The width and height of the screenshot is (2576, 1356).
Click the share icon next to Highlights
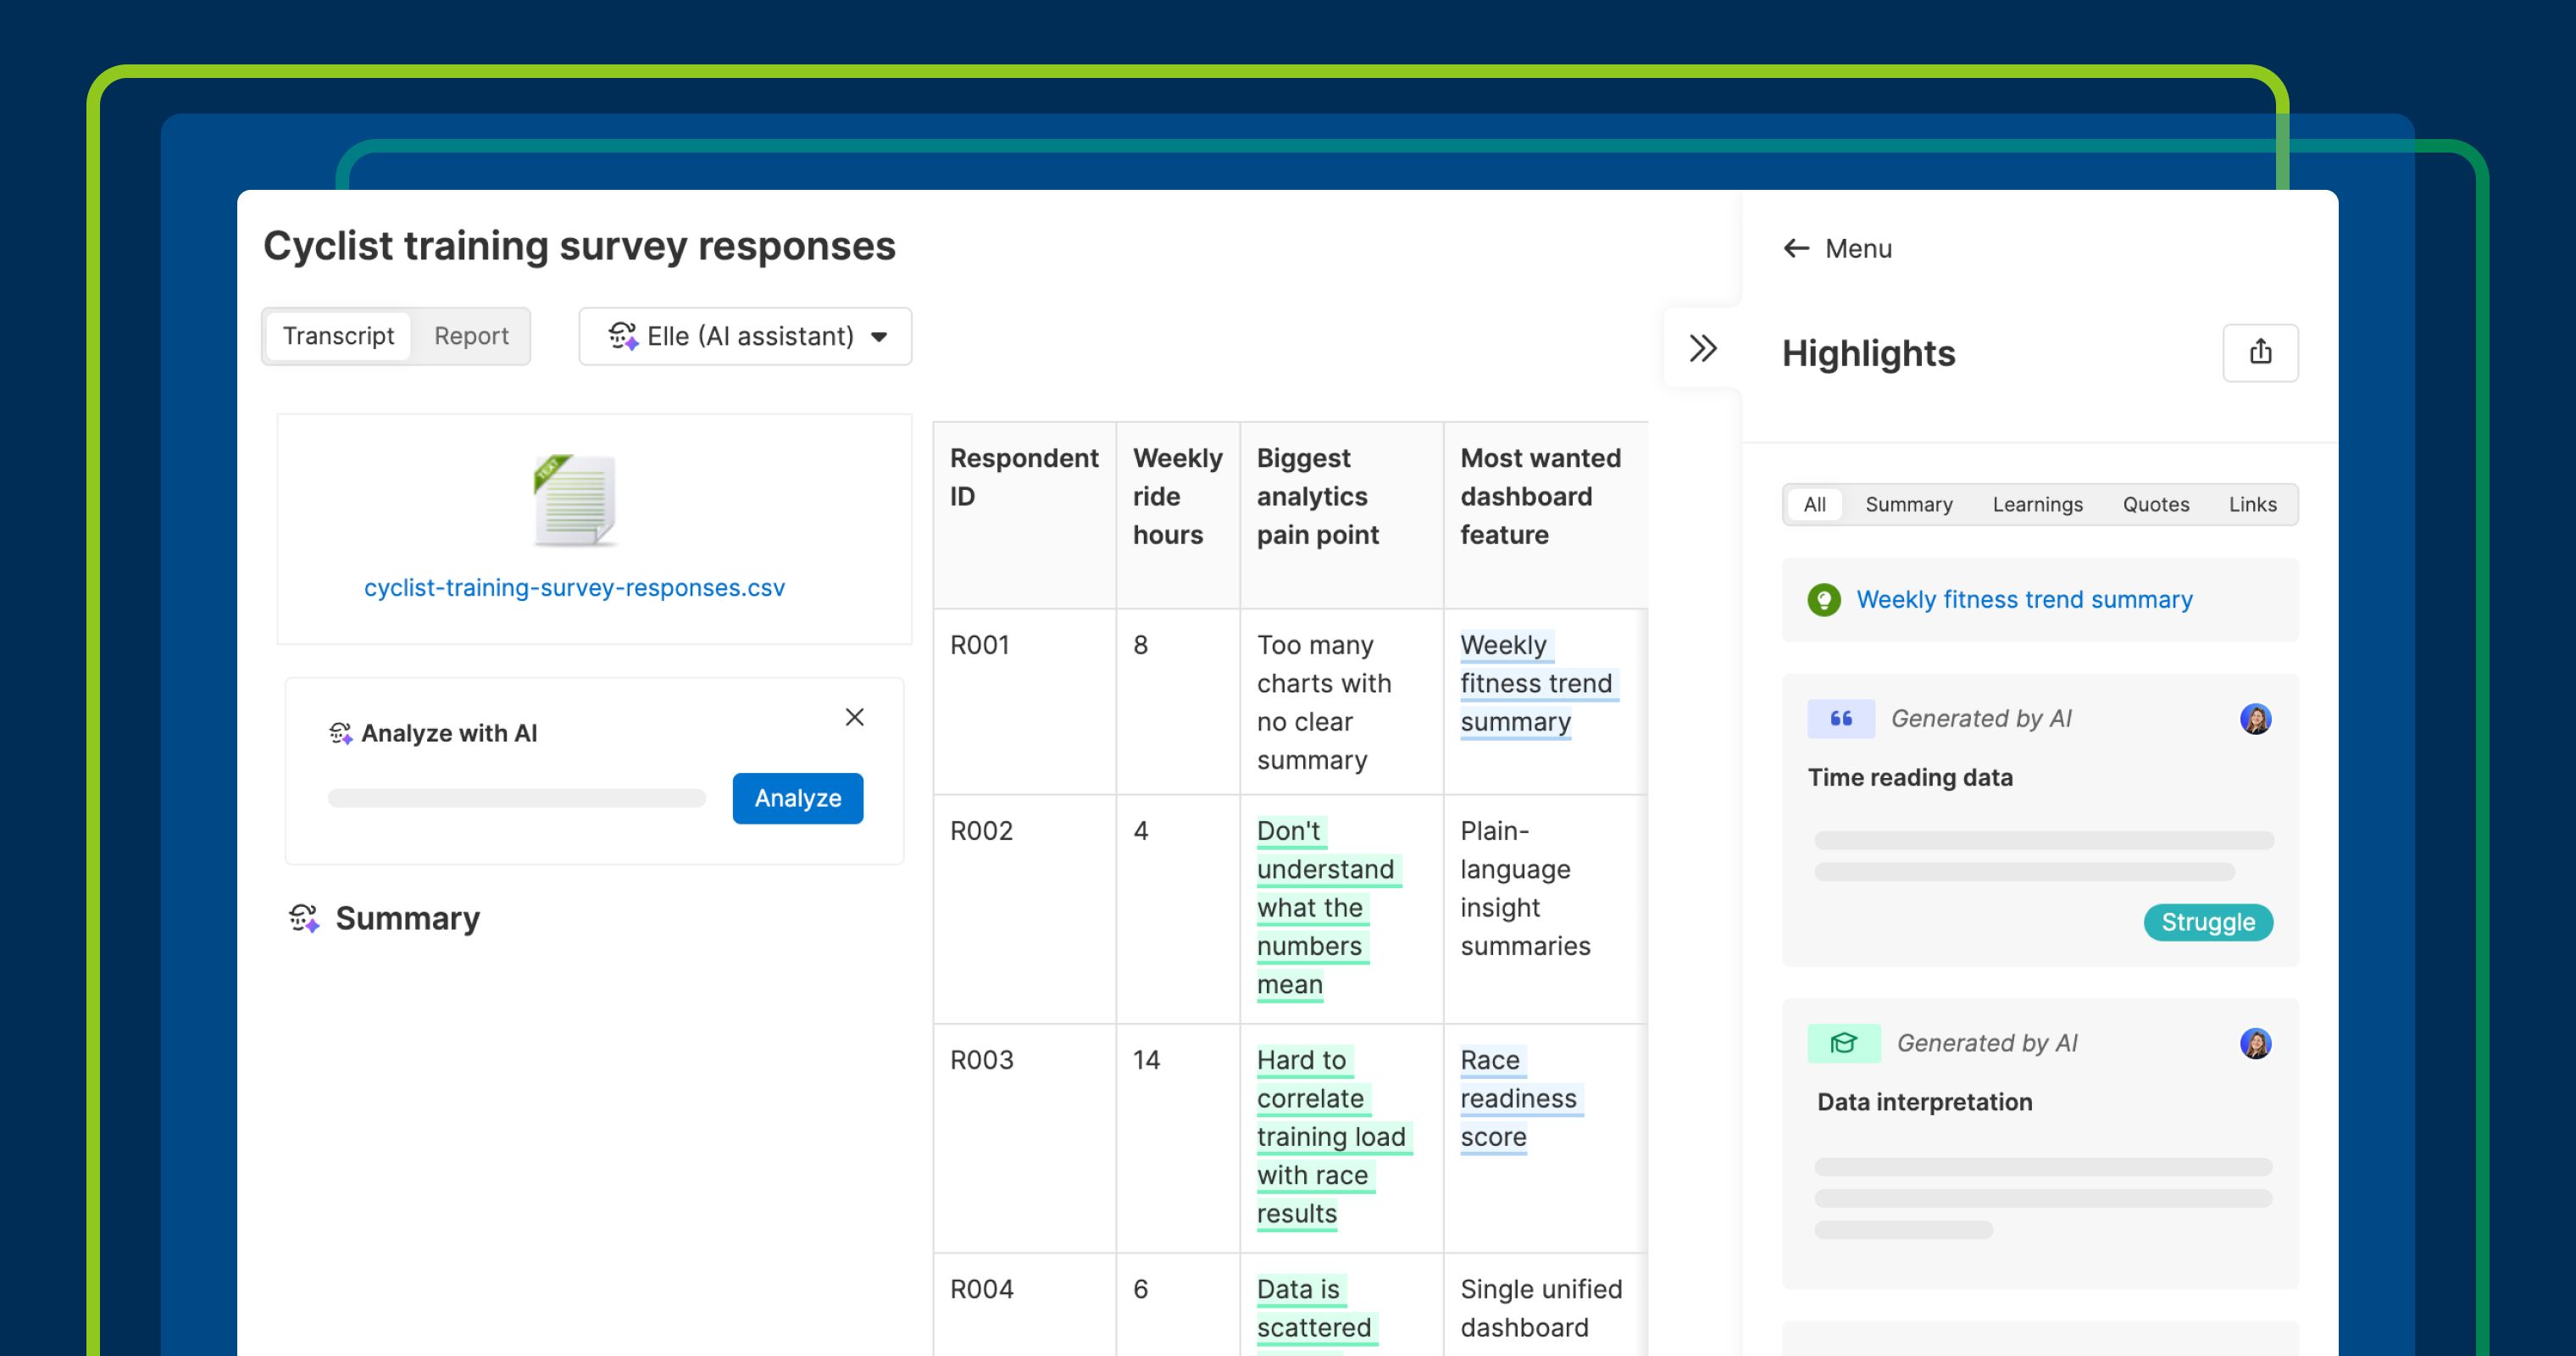tap(2260, 352)
